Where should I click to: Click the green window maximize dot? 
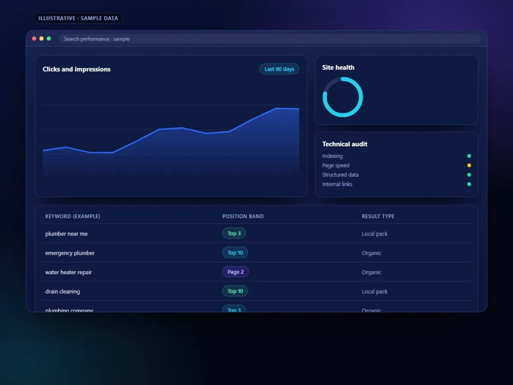tap(49, 39)
